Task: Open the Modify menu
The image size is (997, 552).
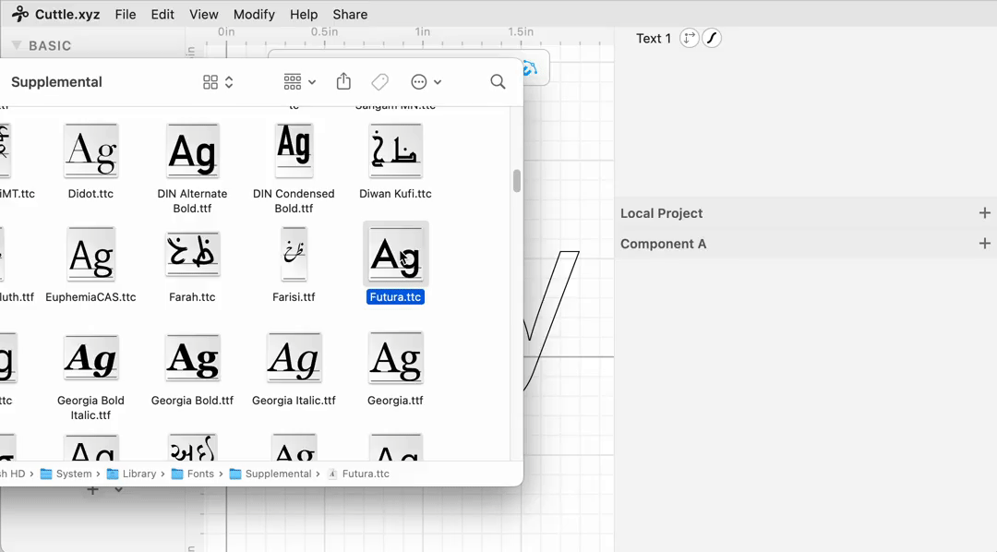Action: point(254,14)
